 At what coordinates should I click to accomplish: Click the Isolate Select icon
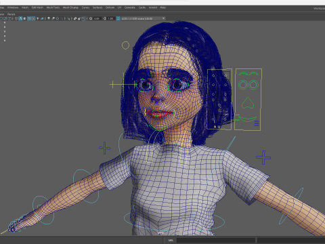click(x=68, y=18)
